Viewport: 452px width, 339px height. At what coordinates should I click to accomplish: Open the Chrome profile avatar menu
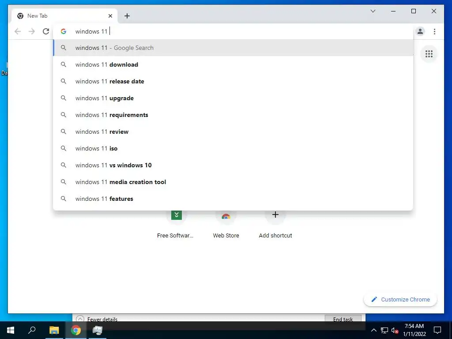click(420, 31)
